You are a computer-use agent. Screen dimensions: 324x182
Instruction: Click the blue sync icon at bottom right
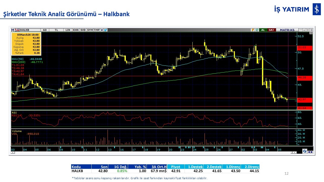pos(305,151)
